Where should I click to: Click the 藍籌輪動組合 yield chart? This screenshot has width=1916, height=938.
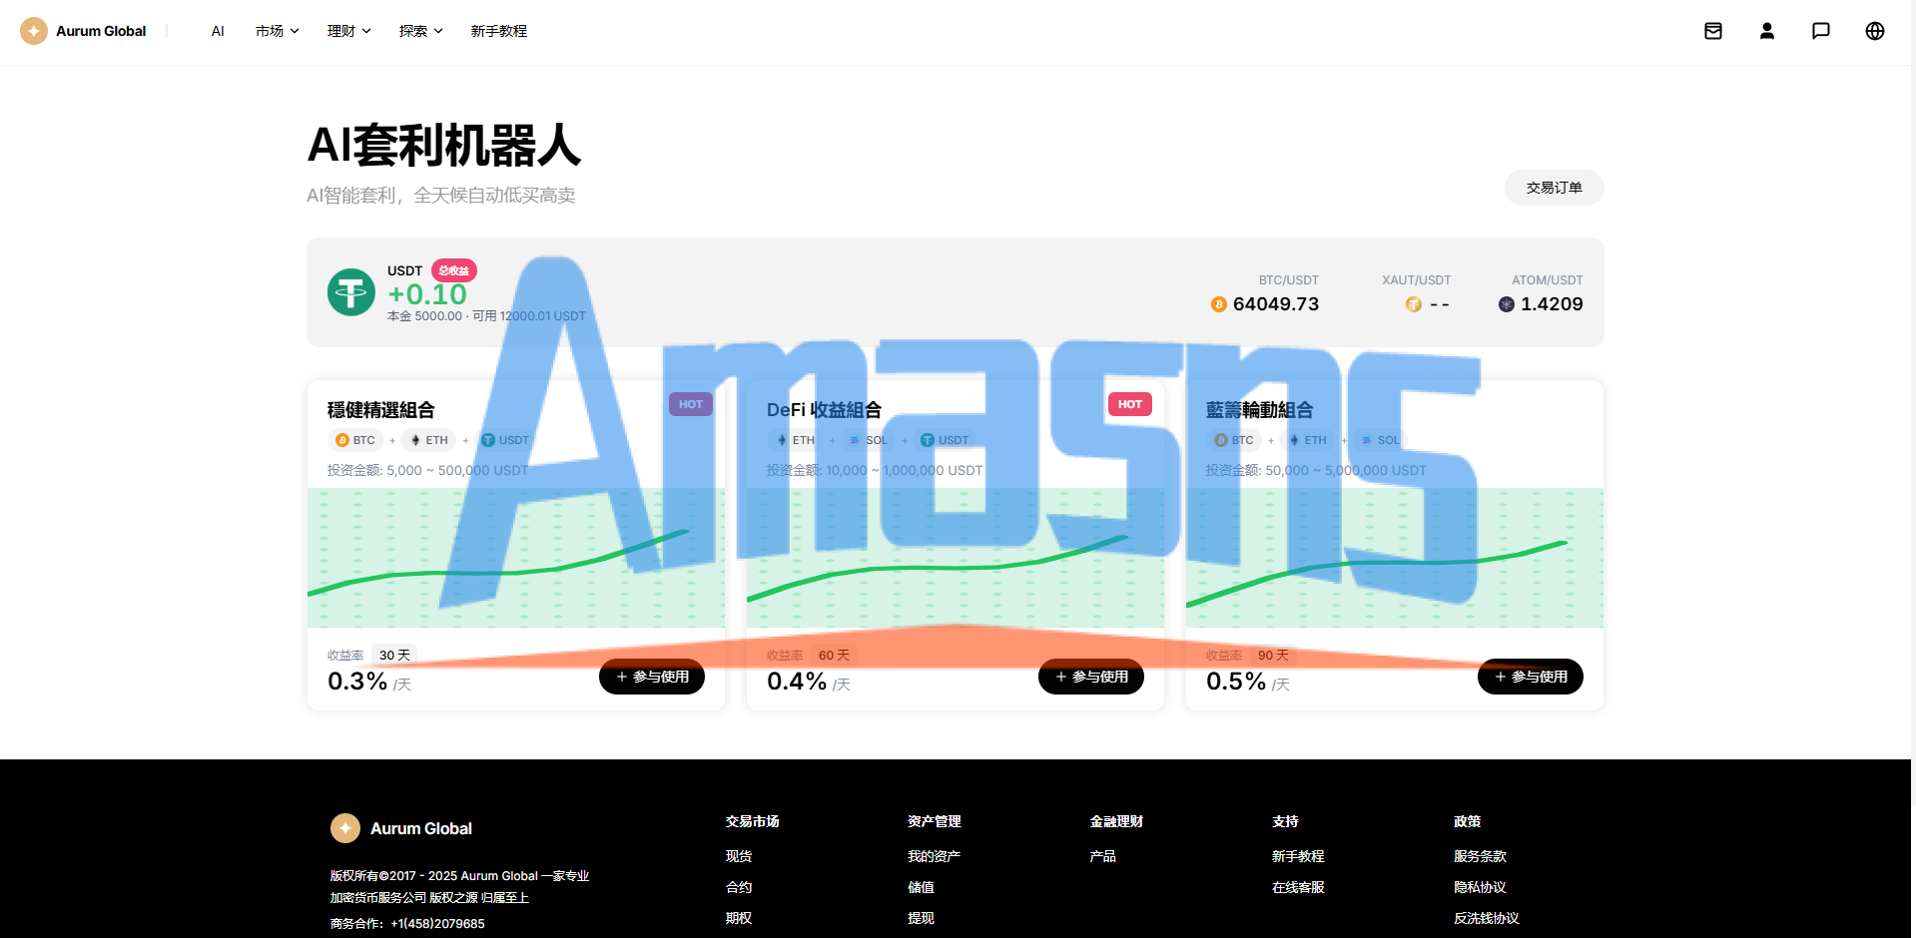click(x=1395, y=558)
